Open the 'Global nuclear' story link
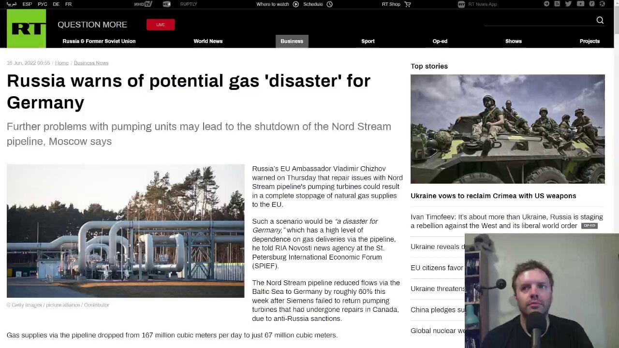The image size is (619, 348). pyautogui.click(x=438, y=331)
